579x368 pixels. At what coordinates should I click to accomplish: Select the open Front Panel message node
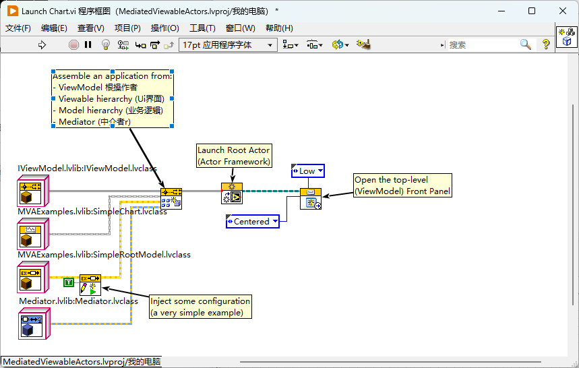311,199
